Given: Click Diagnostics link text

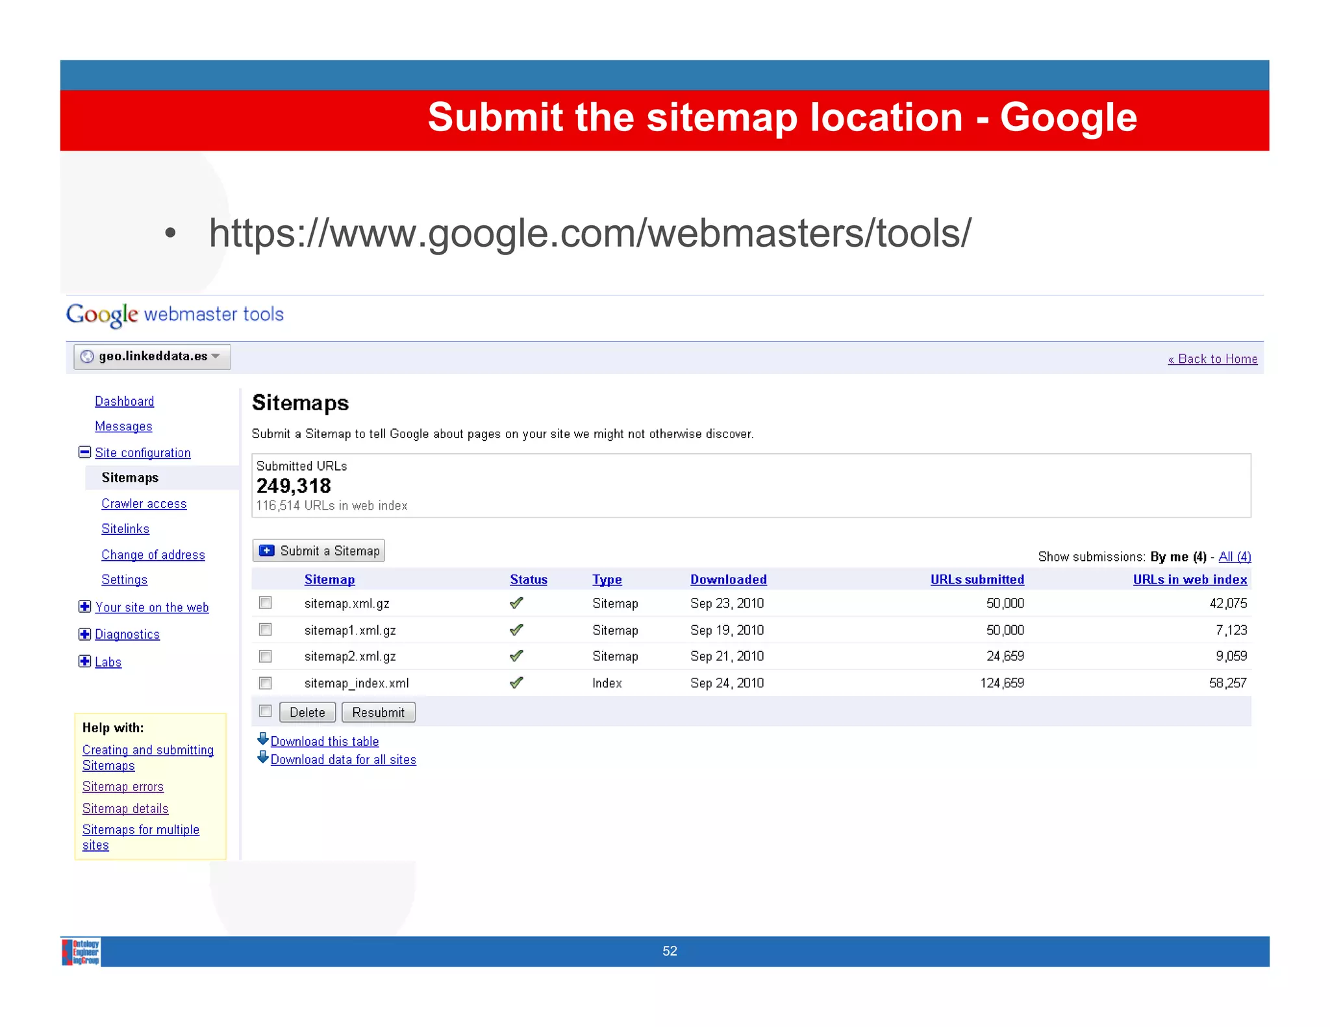Looking at the screenshot, I should (x=127, y=635).
